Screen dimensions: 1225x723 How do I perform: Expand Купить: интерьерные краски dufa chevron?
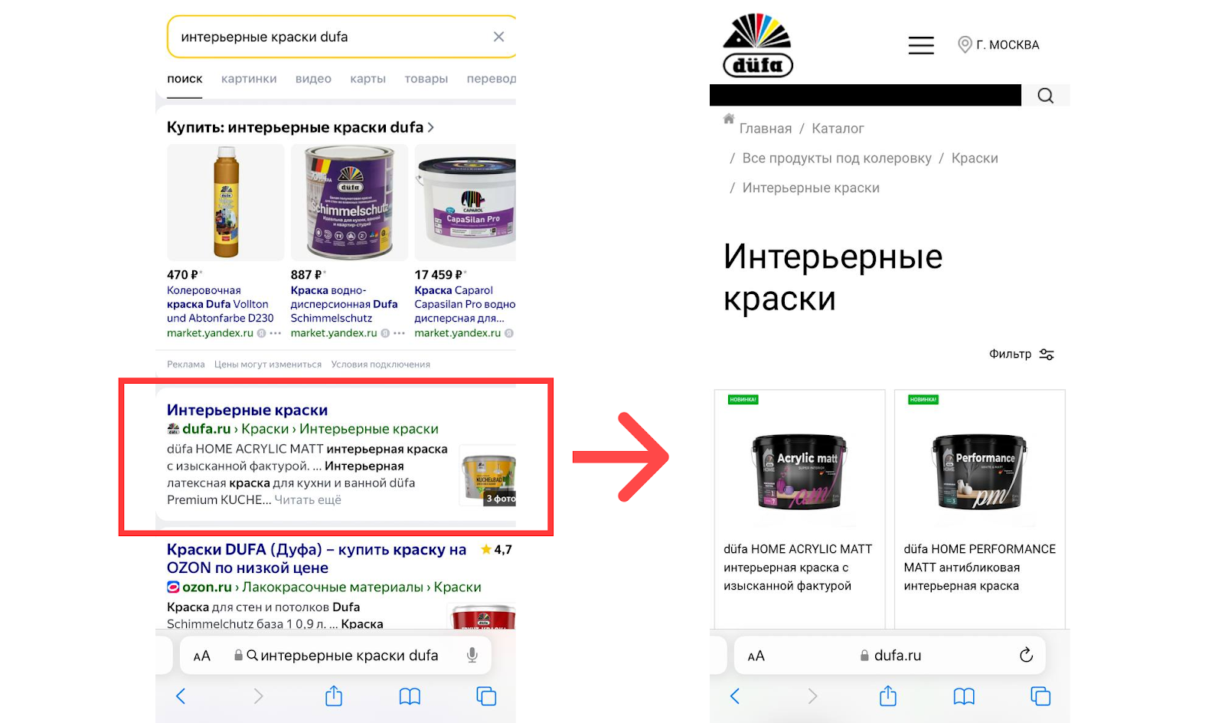431,128
